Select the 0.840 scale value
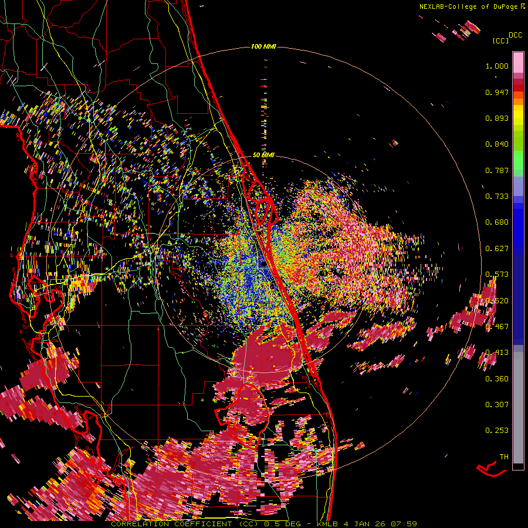This screenshot has width=528, height=528. pos(497,144)
